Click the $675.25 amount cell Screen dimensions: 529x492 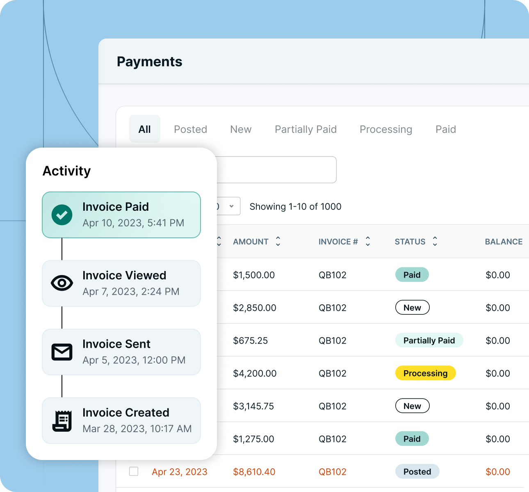251,341
